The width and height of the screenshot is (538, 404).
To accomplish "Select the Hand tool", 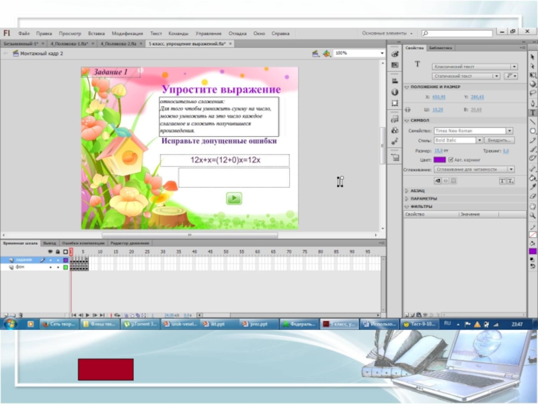I will [533, 205].
